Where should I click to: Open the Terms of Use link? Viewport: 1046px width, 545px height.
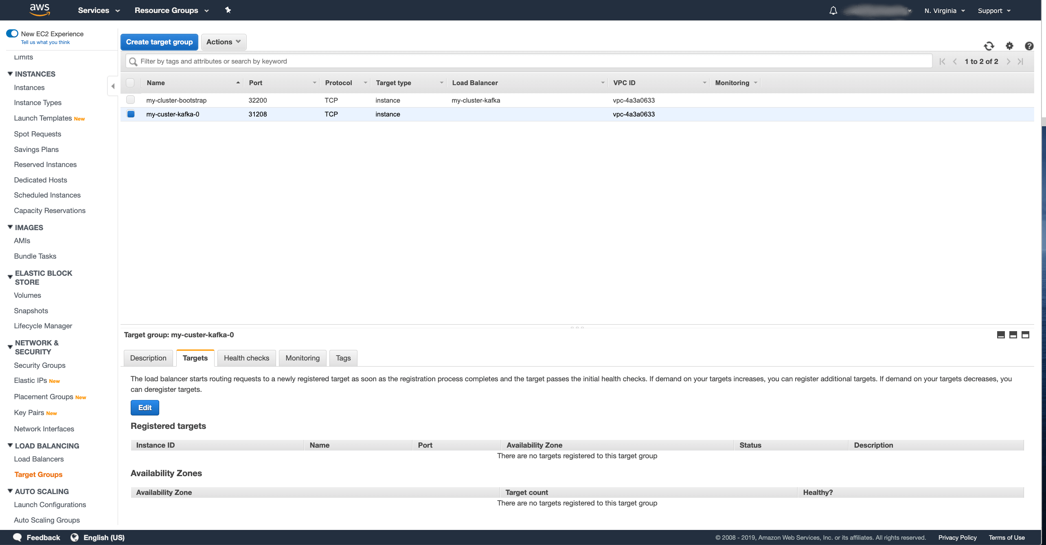tap(1007, 538)
